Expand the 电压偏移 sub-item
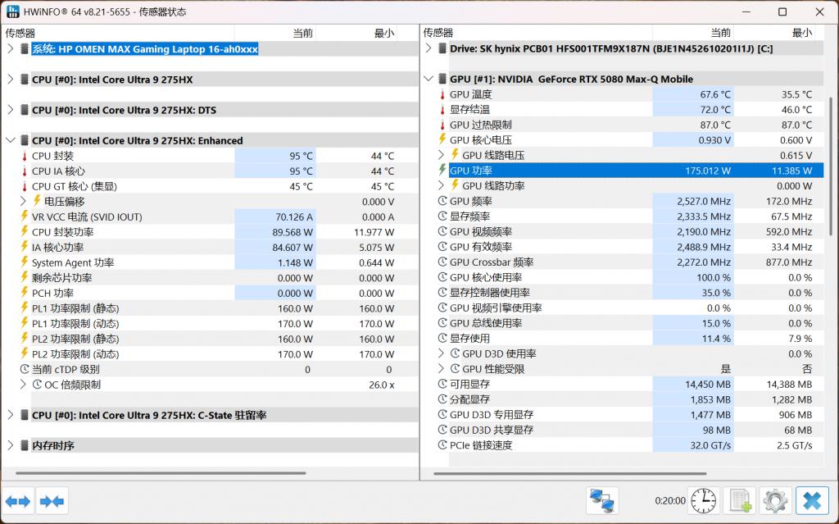This screenshot has height=524, width=839. [23, 202]
